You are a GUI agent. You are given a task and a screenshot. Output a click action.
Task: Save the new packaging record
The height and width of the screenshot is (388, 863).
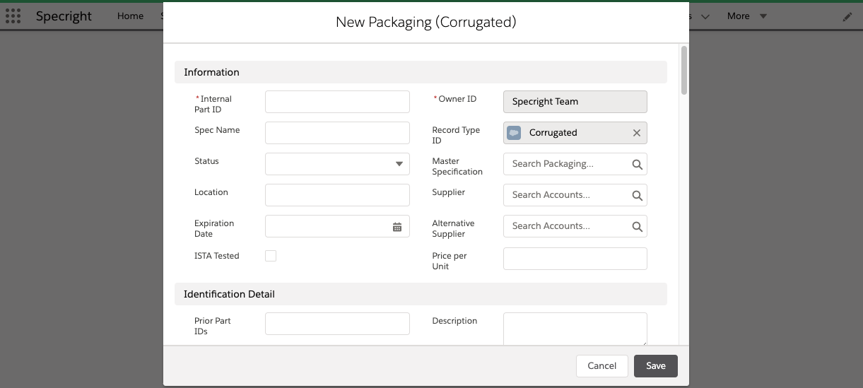pos(655,365)
